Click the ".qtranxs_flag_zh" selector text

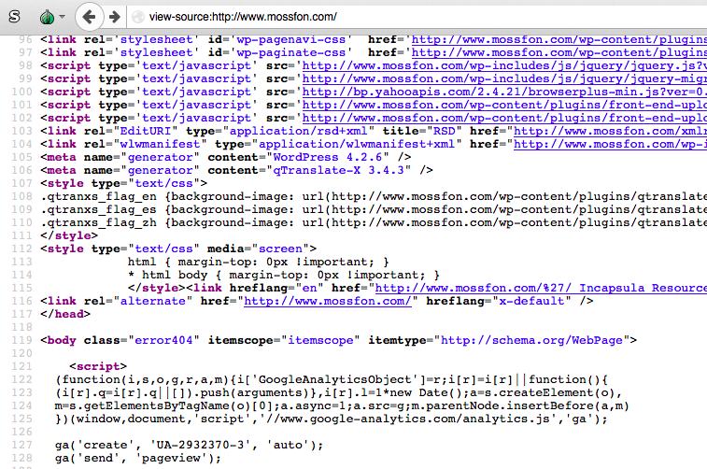[x=98, y=222]
